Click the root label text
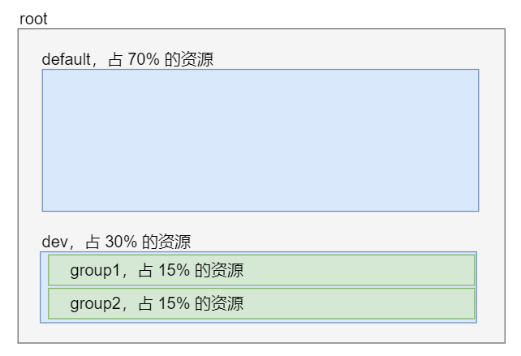521x356 pixels. click(33, 19)
